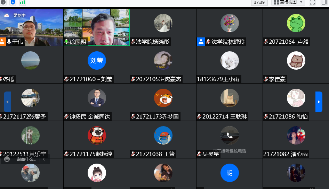Go to previous page of participants

[x=7, y=102]
